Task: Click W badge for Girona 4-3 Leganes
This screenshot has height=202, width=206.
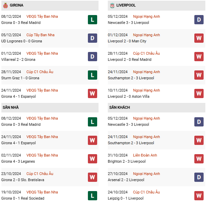Action: coord(92,158)
